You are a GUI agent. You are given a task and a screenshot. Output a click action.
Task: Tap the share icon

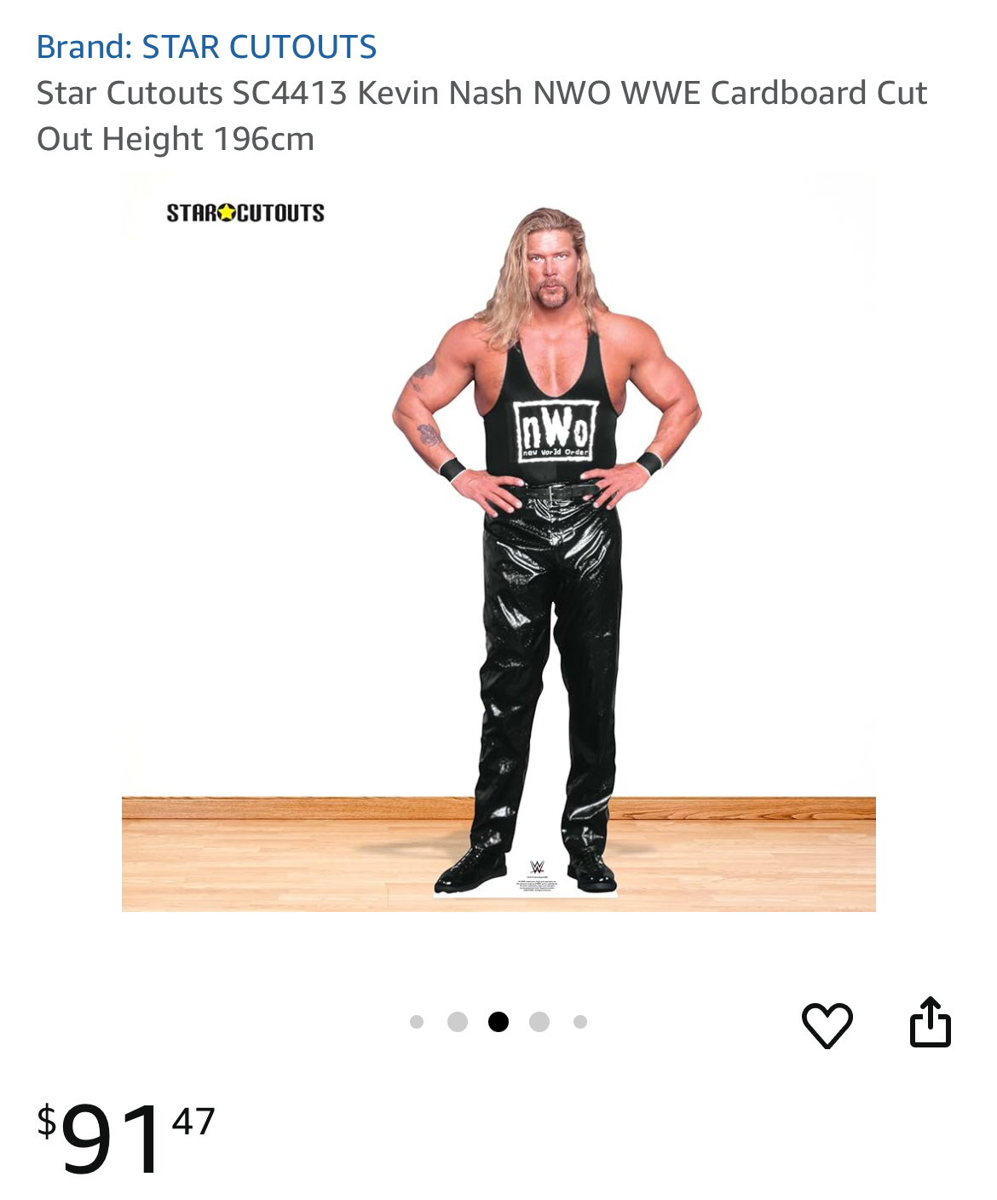pyautogui.click(x=930, y=1022)
